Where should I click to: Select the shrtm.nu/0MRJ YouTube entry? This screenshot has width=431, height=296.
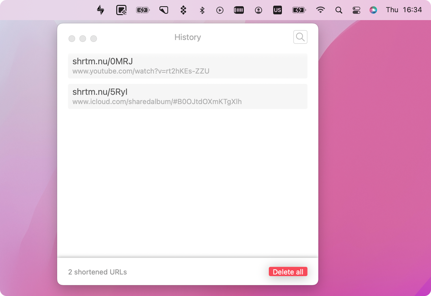pos(188,66)
